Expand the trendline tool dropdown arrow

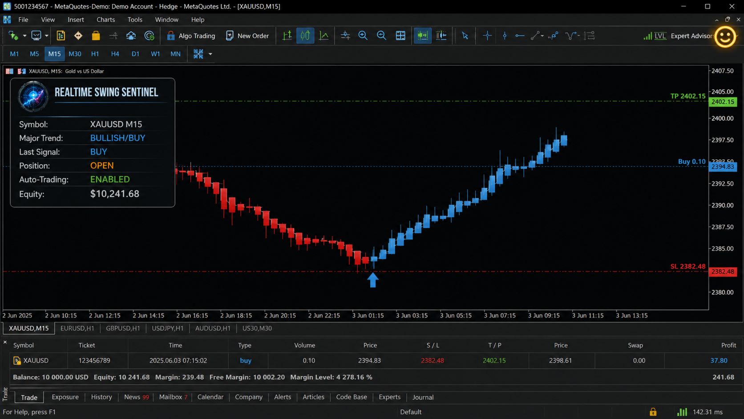tap(542, 36)
